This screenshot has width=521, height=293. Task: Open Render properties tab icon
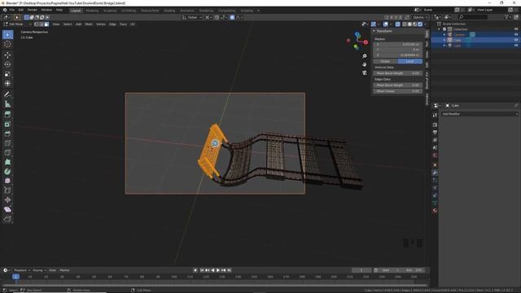(435, 125)
